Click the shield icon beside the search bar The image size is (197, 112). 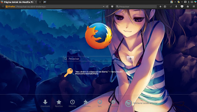coord(112,6)
